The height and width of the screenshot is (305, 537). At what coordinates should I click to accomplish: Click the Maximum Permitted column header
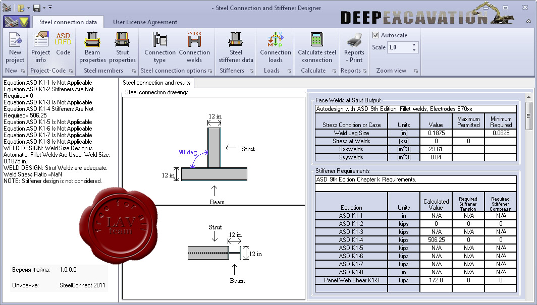[x=468, y=121]
